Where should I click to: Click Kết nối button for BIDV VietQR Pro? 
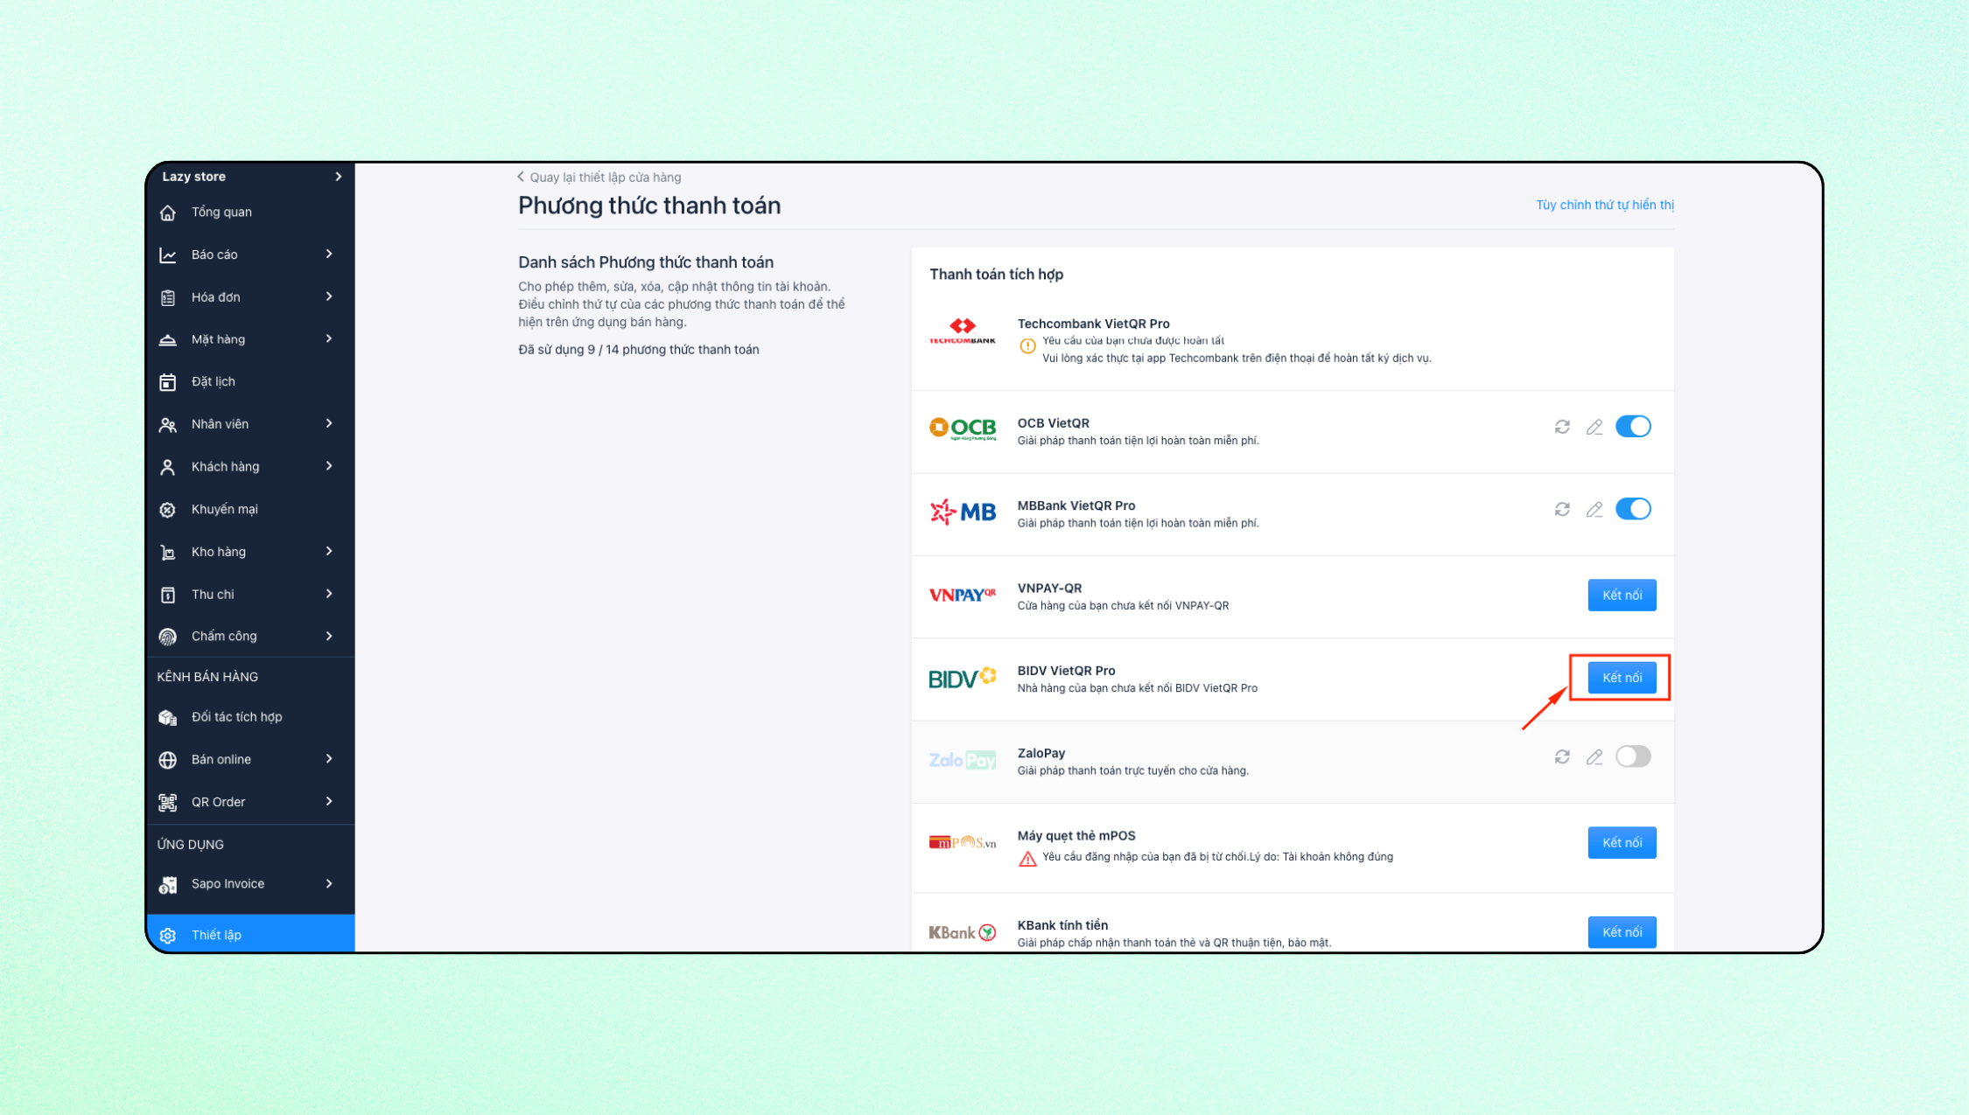point(1622,678)
